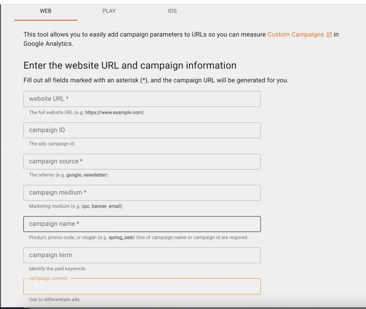The width and height of the screenshot is (366, 309).
Task: Click the campaign term input box
Action: pos(142,255)
